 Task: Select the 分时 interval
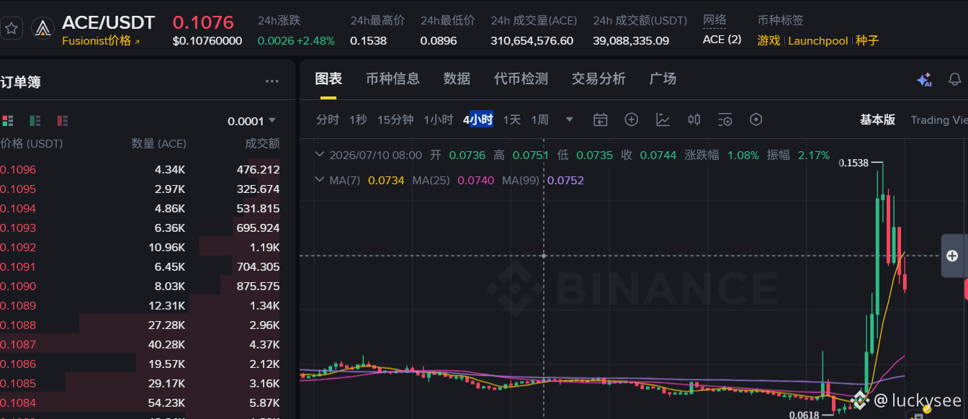coord(328,120)
